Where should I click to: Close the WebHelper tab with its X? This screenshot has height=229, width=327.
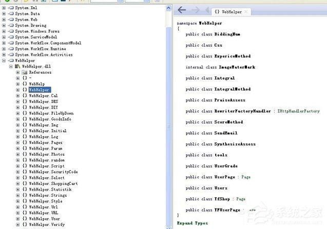point(246,11)
